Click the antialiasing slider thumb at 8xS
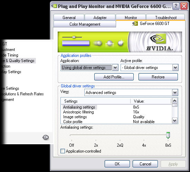The height and width of the screenshot is (172, 190). [x=168, y=135]
